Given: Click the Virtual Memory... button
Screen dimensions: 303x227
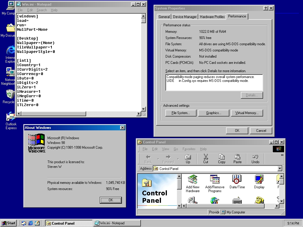Looking at the screenshot, I should [x=247, y=113].
